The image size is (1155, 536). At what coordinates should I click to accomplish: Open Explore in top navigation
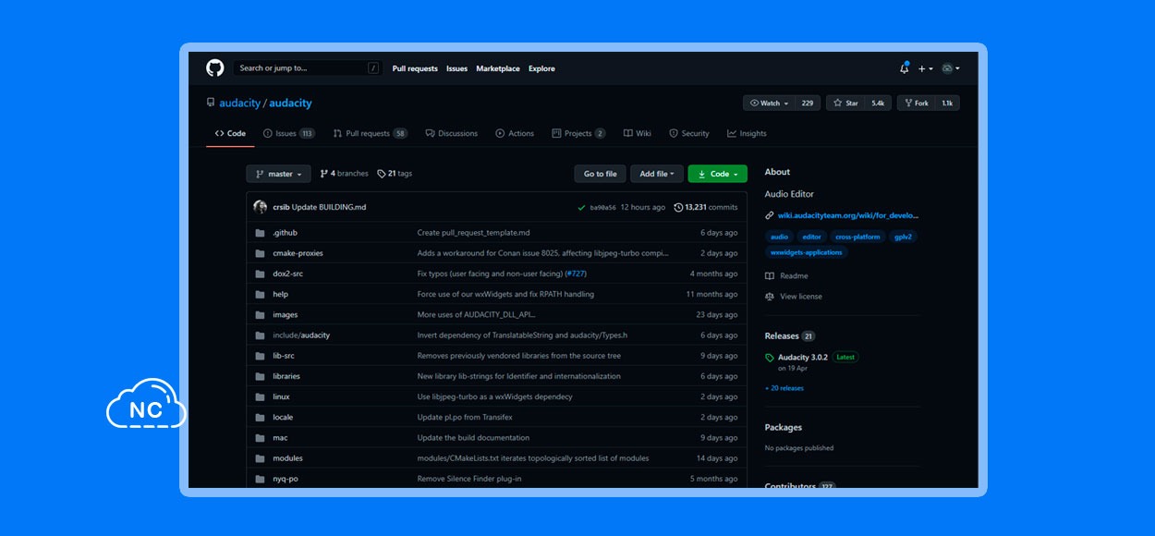point(541,68)
